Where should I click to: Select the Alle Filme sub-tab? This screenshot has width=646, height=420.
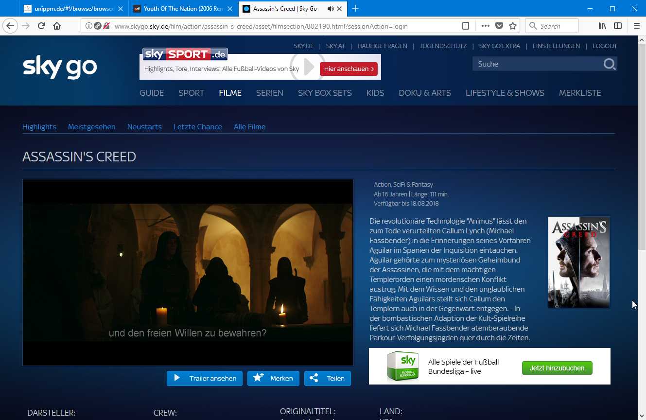(x=250, y=126)
